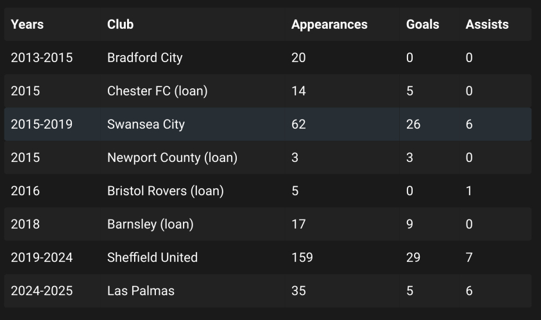541x320 pixels.
Task: Click the Appearances column header
Action: tap(329, 24)
